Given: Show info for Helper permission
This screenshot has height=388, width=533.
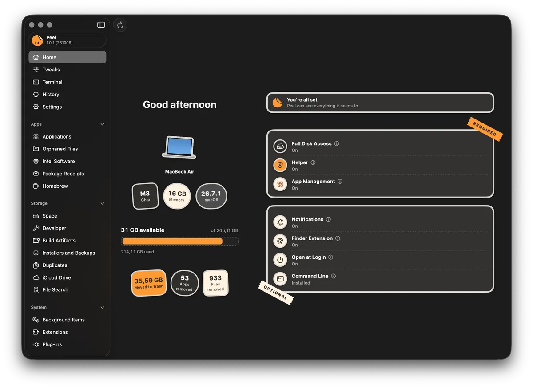Looking at the screenshot, I should click(x=313, y=162).
